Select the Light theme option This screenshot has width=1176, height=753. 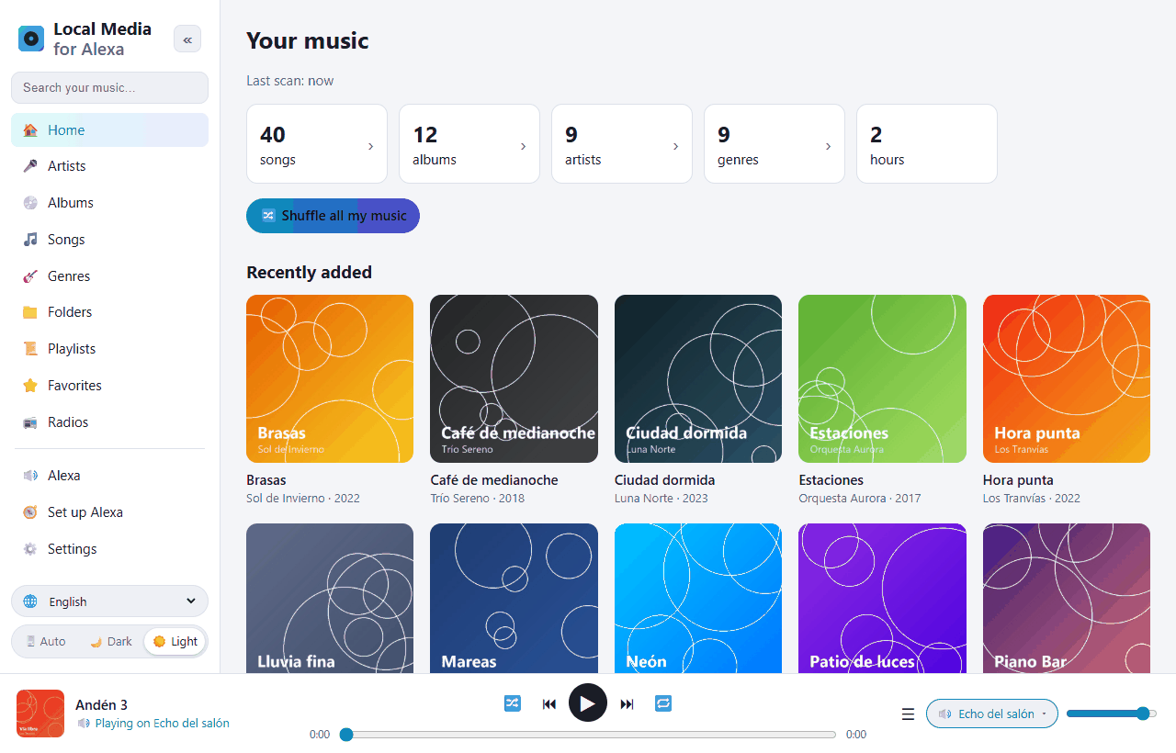click(x=175, y=641)
